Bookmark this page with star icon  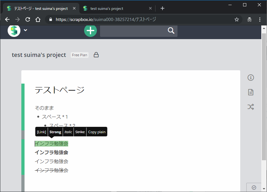(237, 19)
